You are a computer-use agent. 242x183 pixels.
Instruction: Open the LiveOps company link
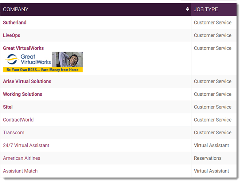[12, 35]
